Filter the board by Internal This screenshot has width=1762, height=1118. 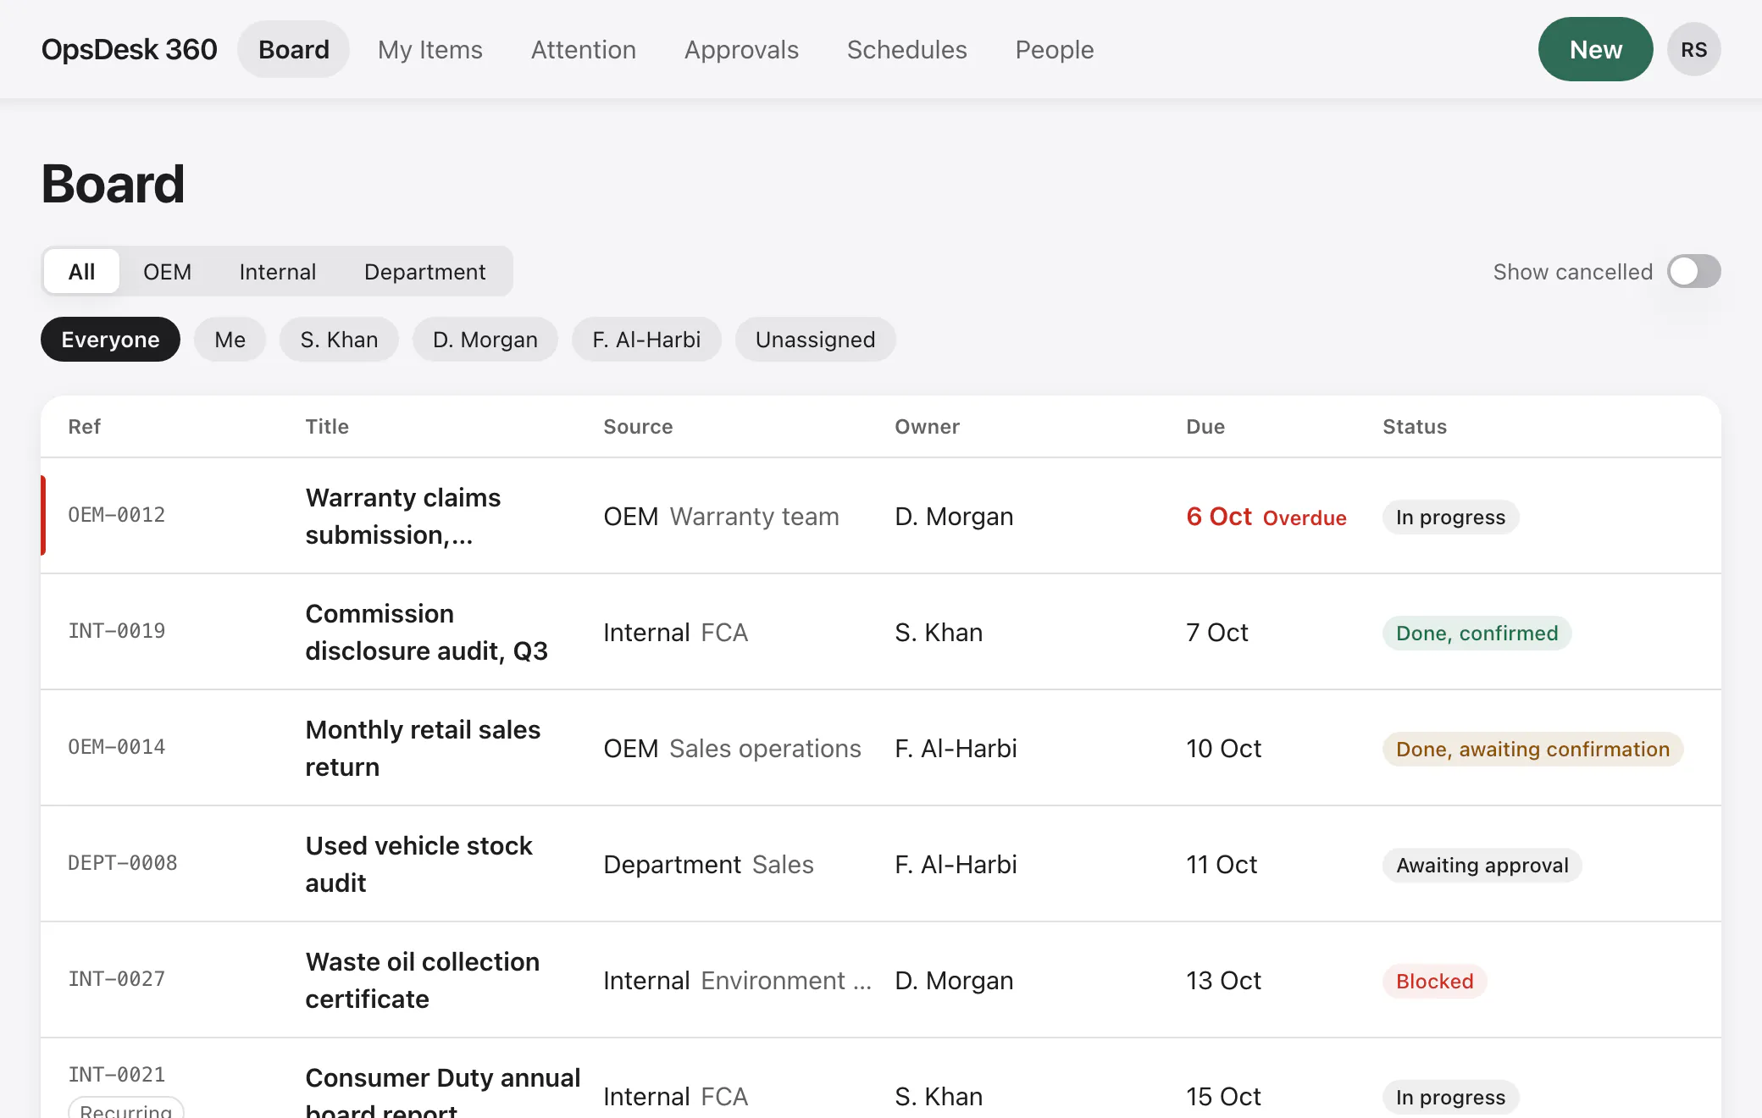pyautogui.click(x=277, y=271)
